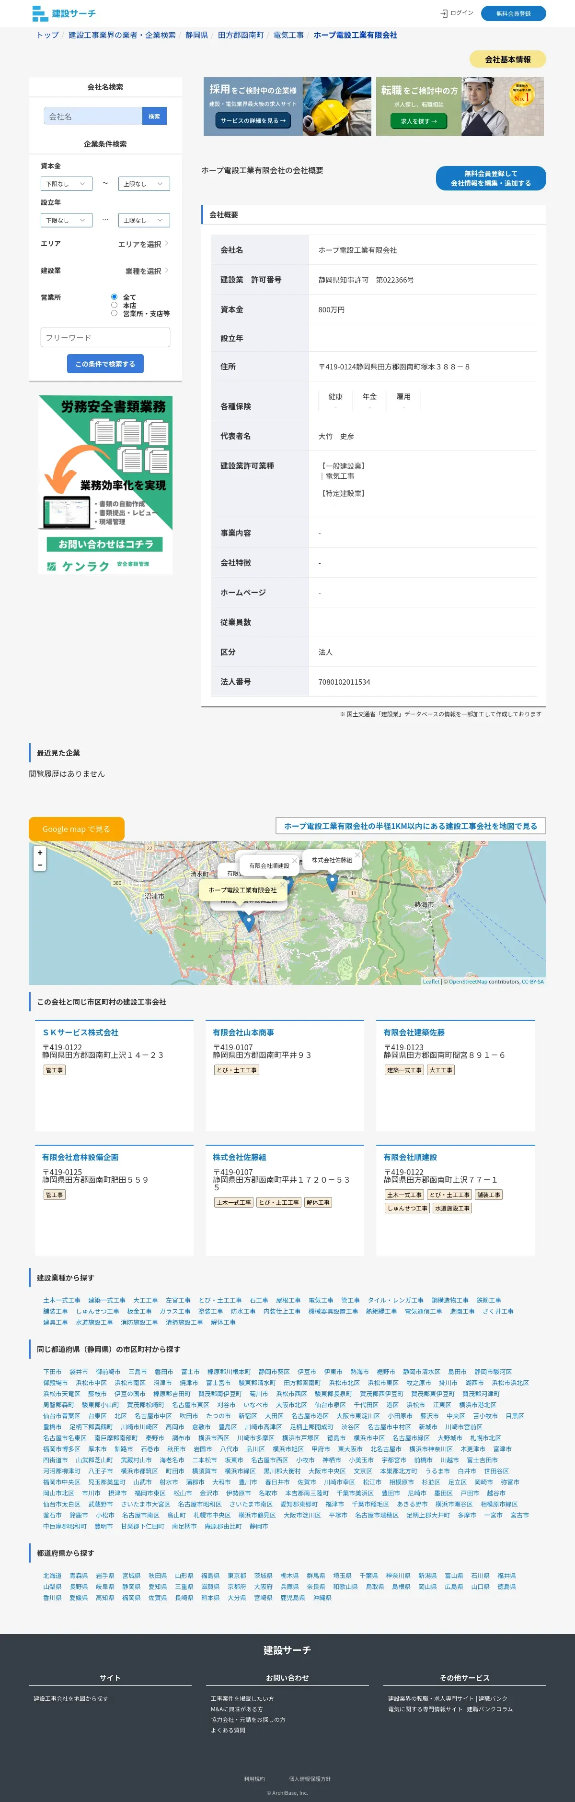Click the 会社基本情報 yellow button
Screen dimensions: 575x1802
click(508, 59)
